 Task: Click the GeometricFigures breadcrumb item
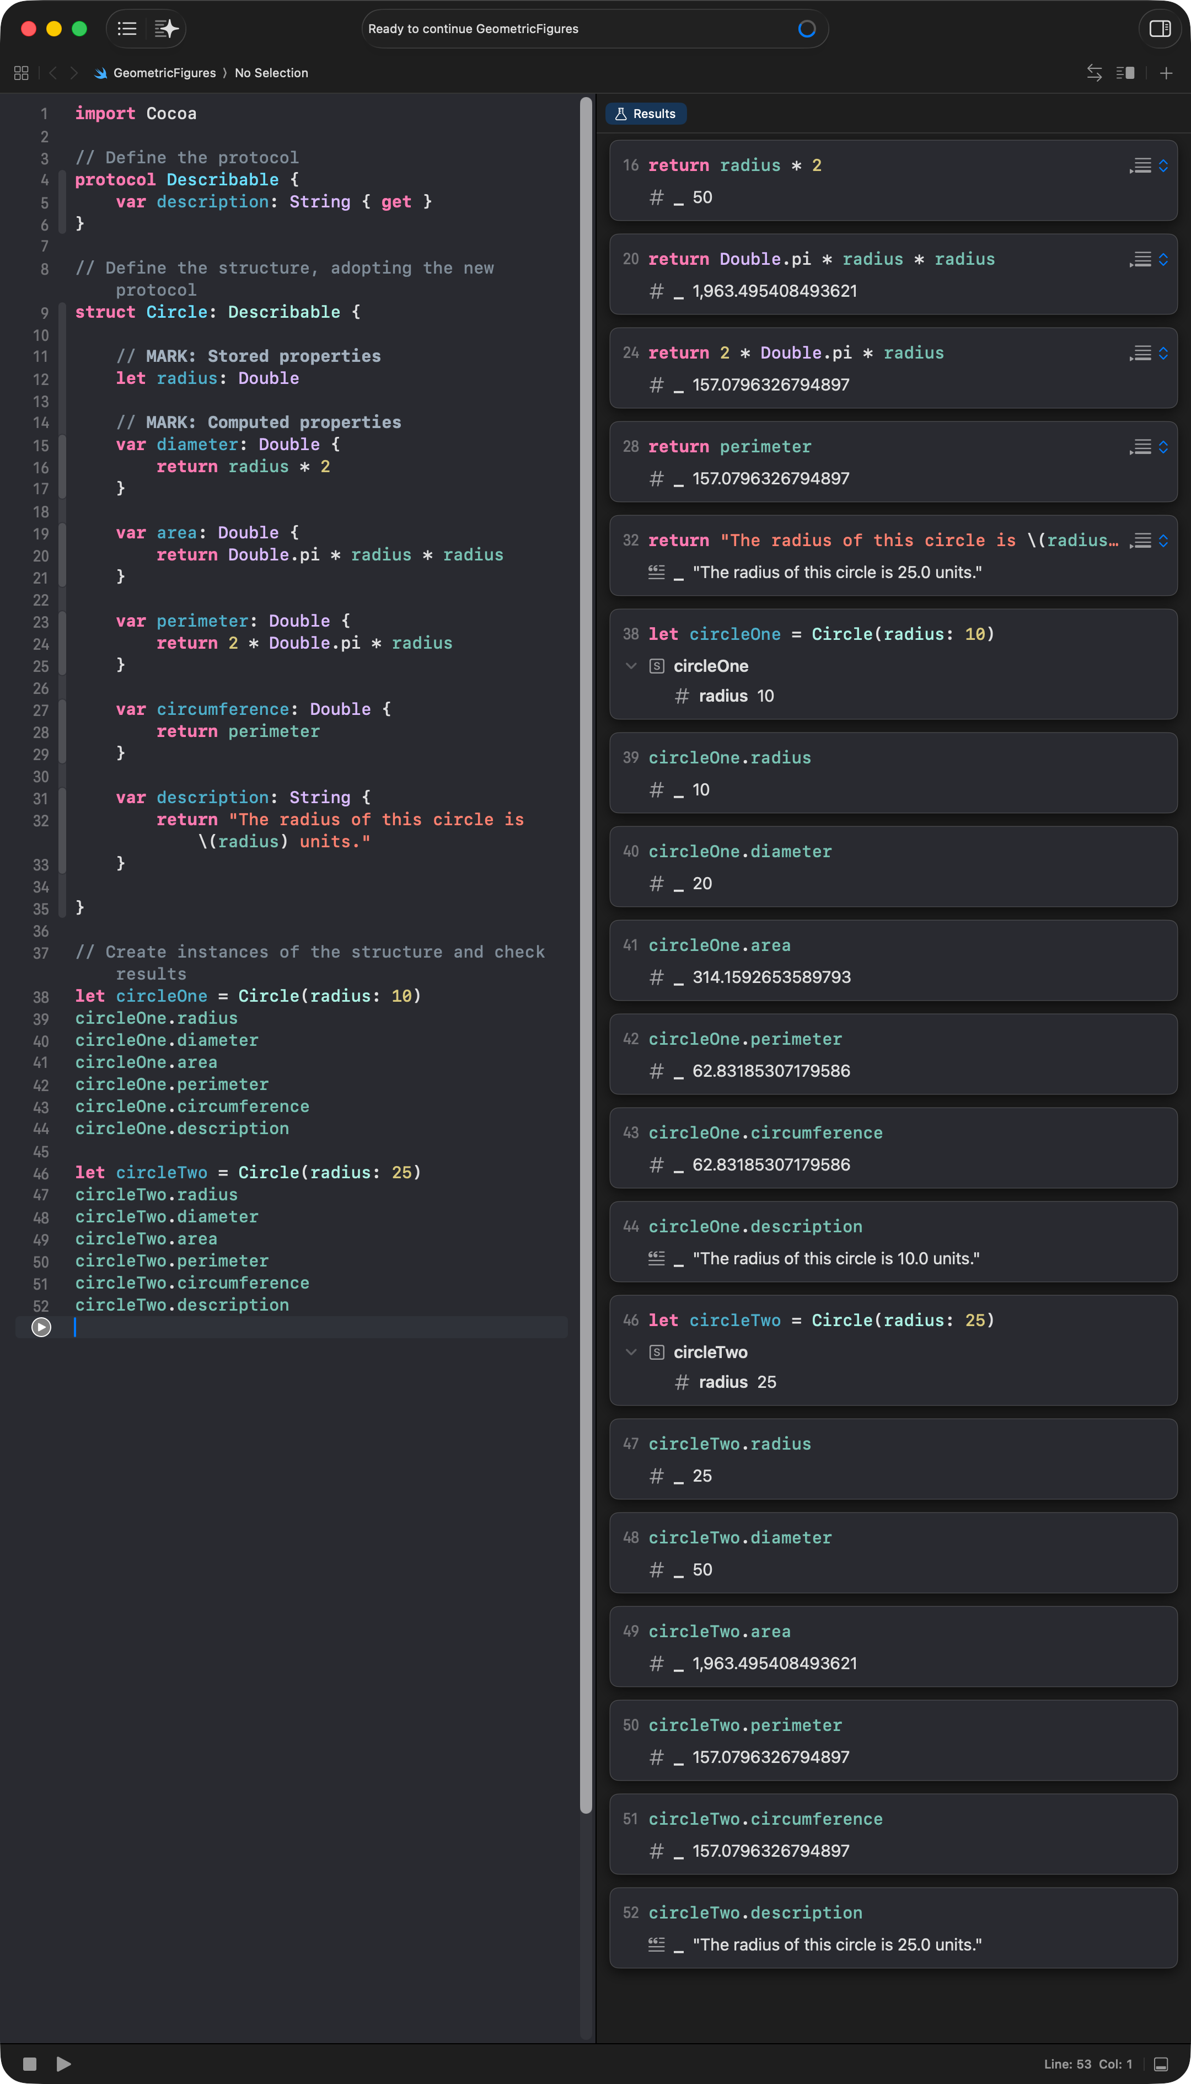164,73
